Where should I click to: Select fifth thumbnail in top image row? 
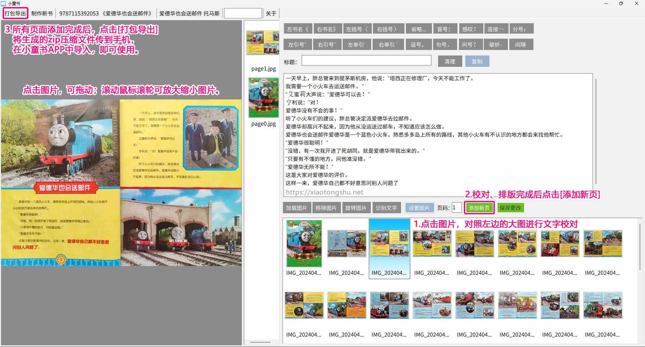475,248
